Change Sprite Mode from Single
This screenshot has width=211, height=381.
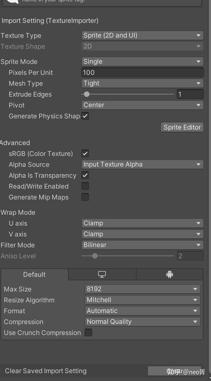point(142,62)
